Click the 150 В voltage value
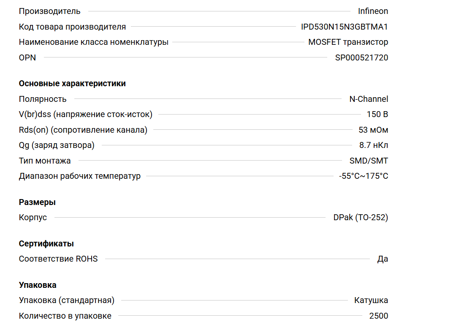 coord(377,115)
